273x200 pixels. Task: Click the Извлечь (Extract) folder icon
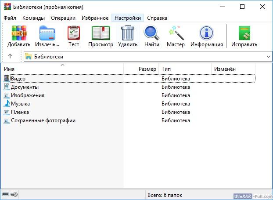tap(47, 33)
